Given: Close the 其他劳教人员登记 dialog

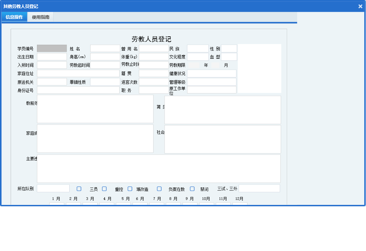Looking at the screenshot, I should (360, 6).
